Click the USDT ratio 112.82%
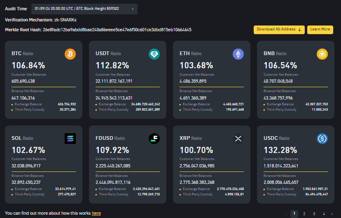This screenshot has height=218, width=341. pyautogui.click(x=112, y=65)
